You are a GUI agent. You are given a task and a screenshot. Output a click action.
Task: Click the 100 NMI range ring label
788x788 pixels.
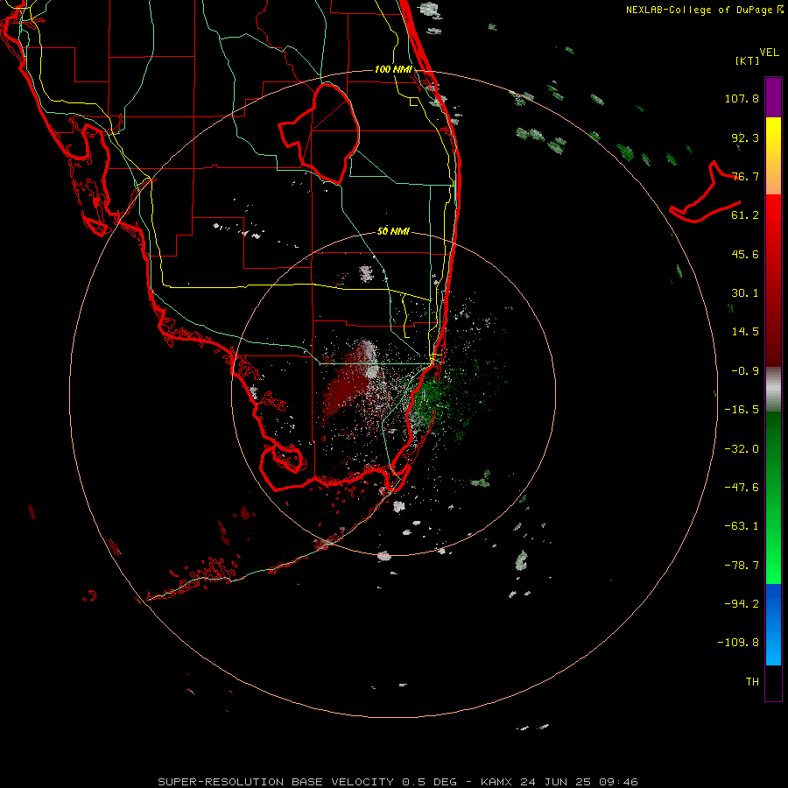coord(393,69)
